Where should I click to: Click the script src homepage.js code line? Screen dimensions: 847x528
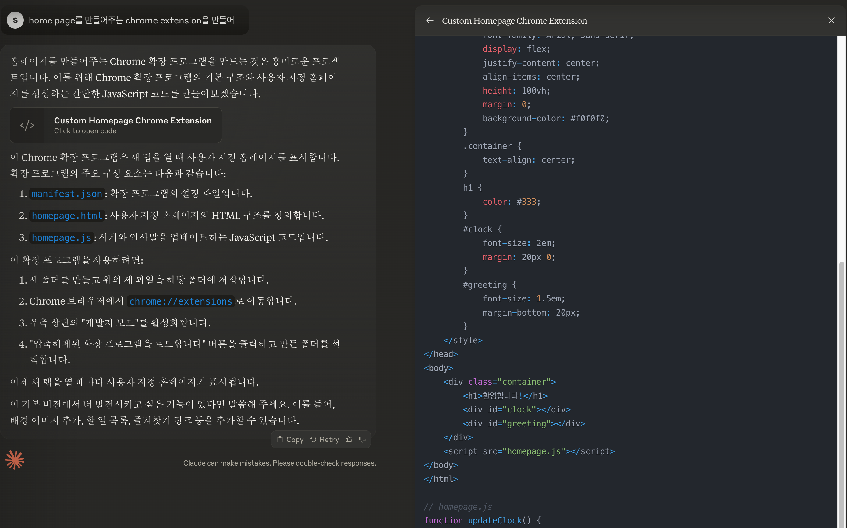click(529, 451)
